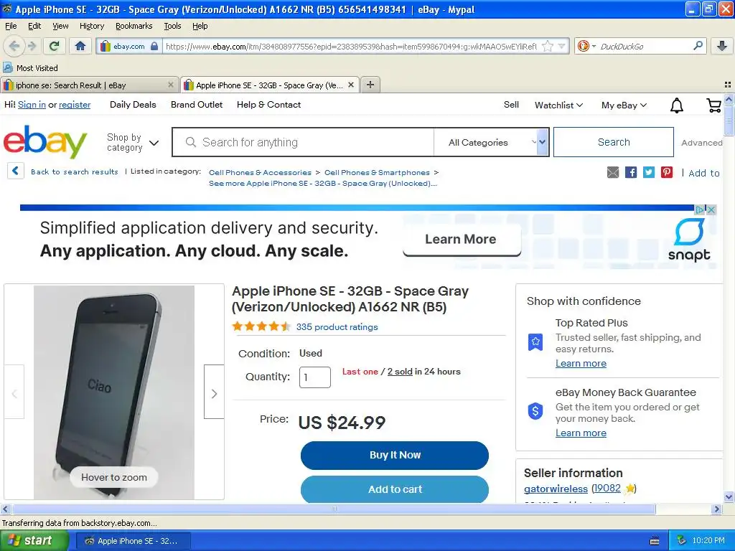Open the File menu
This screenshot has width=735, height=551.
tap(11, 26)
